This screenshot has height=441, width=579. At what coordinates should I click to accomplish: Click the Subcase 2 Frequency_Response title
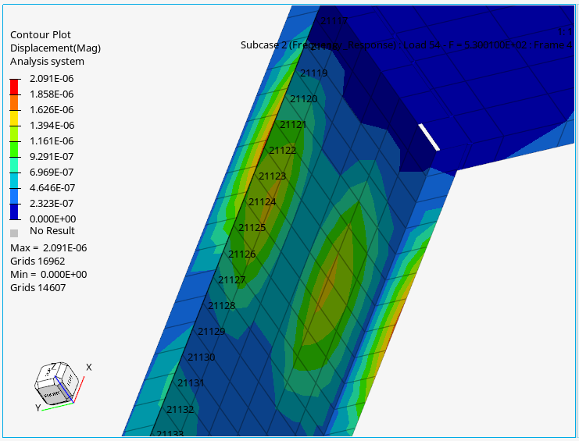[406, 45]
